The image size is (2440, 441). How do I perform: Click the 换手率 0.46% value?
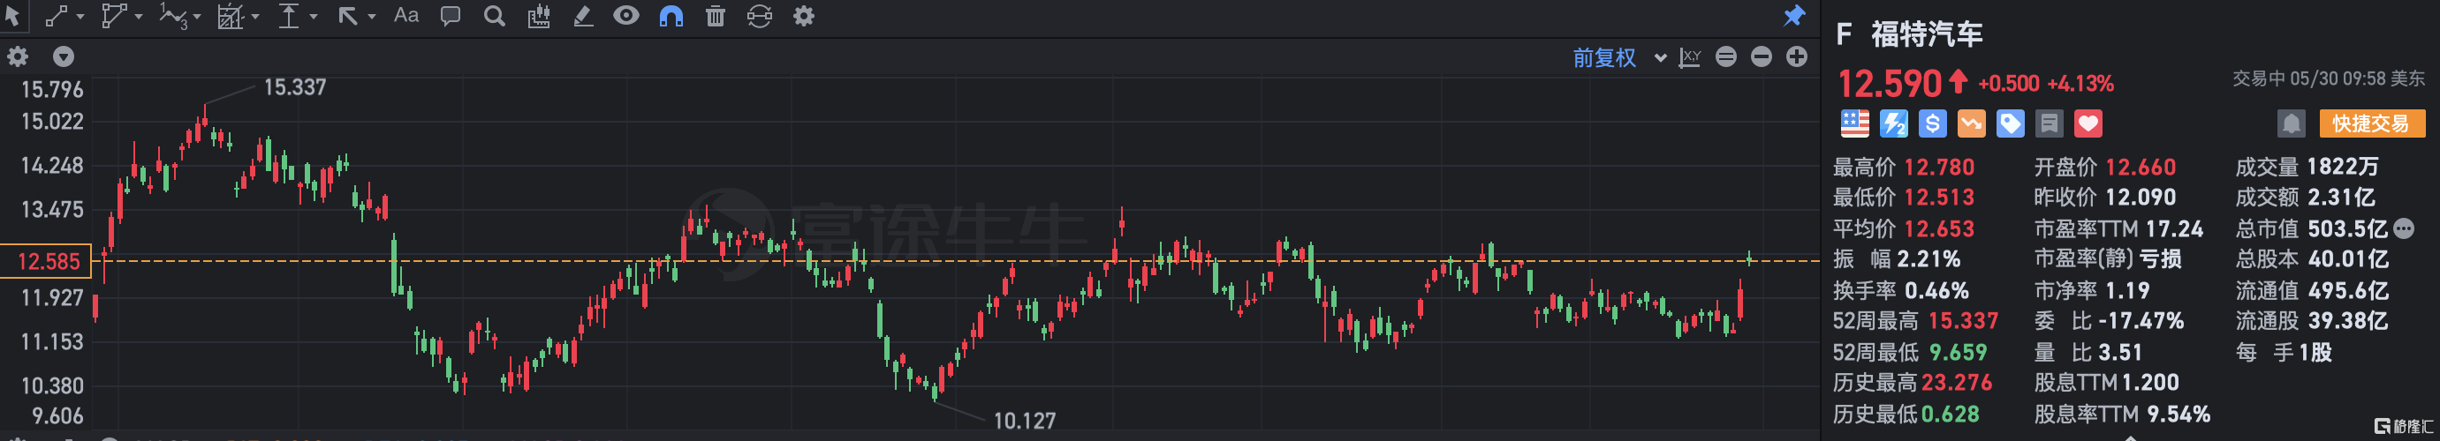1937,290
